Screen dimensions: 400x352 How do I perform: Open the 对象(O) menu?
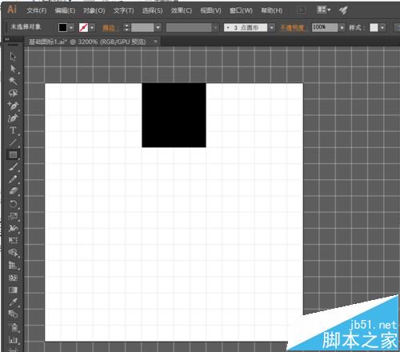[x=94, y=10]
